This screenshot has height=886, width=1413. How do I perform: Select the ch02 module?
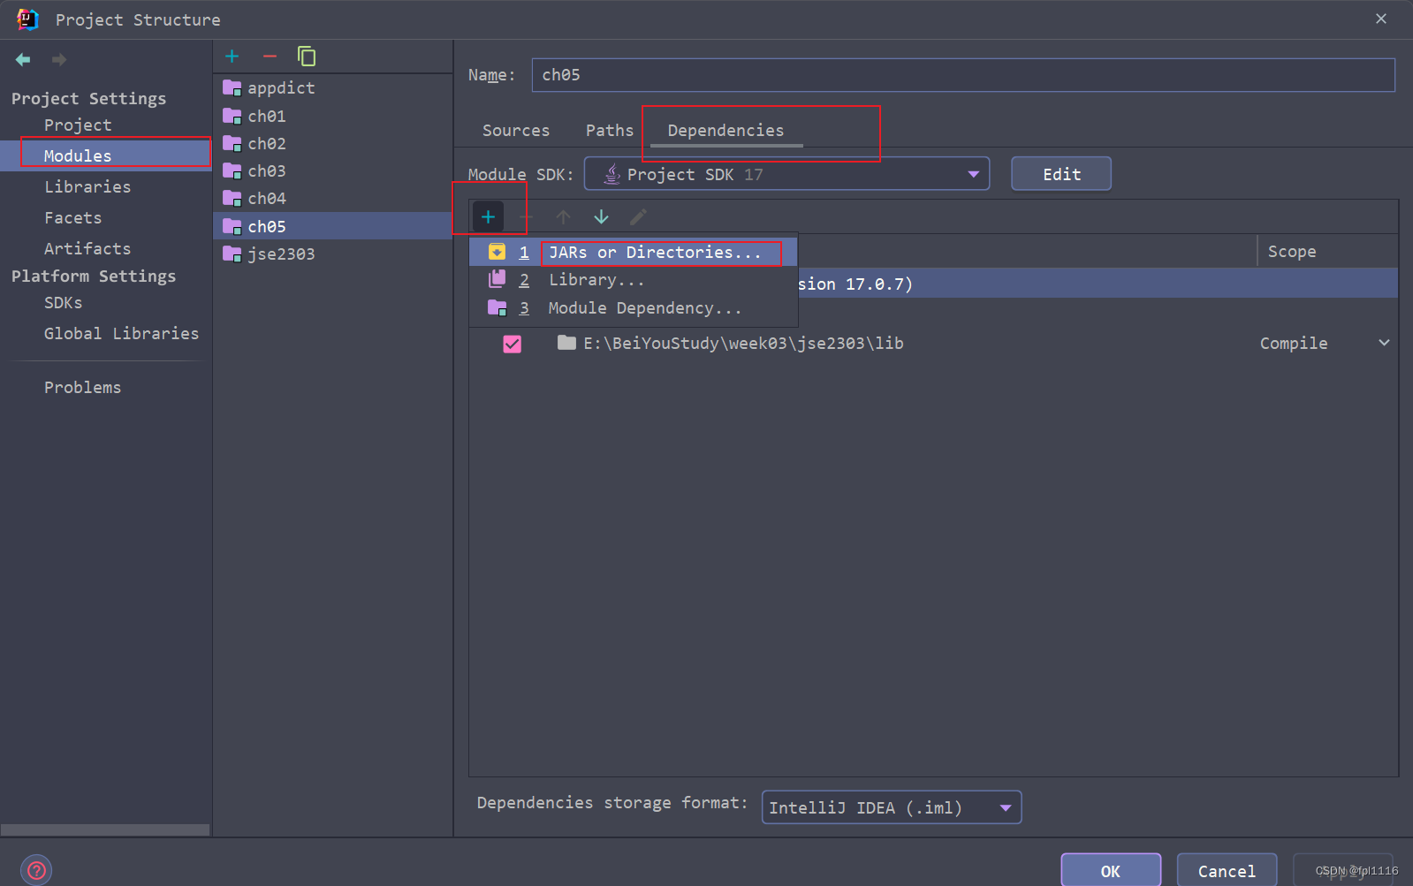click(333, 143)
